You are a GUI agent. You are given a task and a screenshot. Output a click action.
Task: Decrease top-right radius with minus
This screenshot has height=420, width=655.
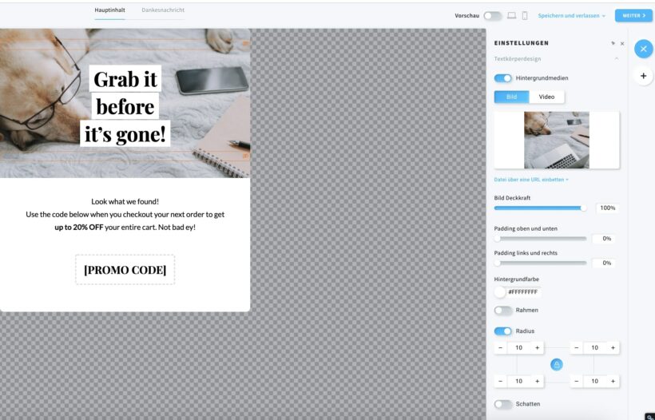(x=577, y=348)
